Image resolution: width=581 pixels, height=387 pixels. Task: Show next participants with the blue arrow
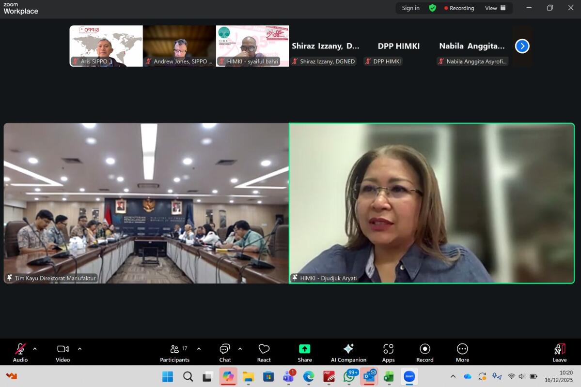522,46
